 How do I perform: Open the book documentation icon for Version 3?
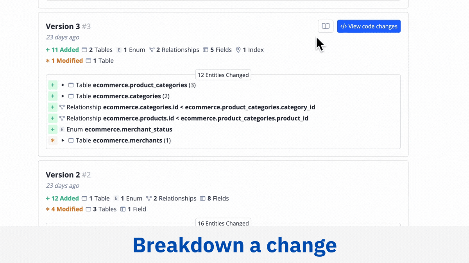(326, 26)
